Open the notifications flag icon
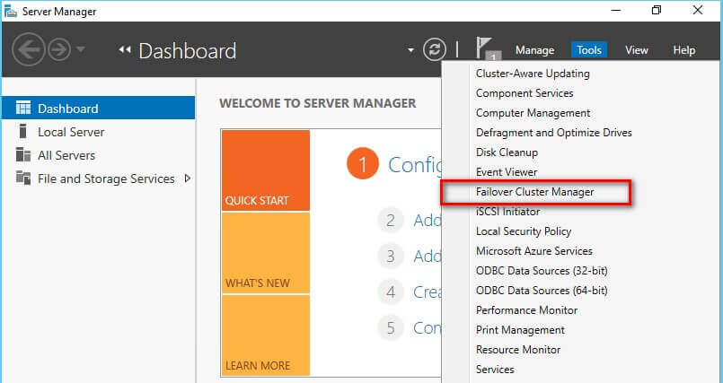Image resolution: width=723 pixels, height=383 pixels. point(486,49)
